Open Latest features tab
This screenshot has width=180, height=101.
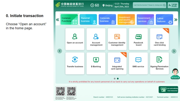click(x=164, y=19)
